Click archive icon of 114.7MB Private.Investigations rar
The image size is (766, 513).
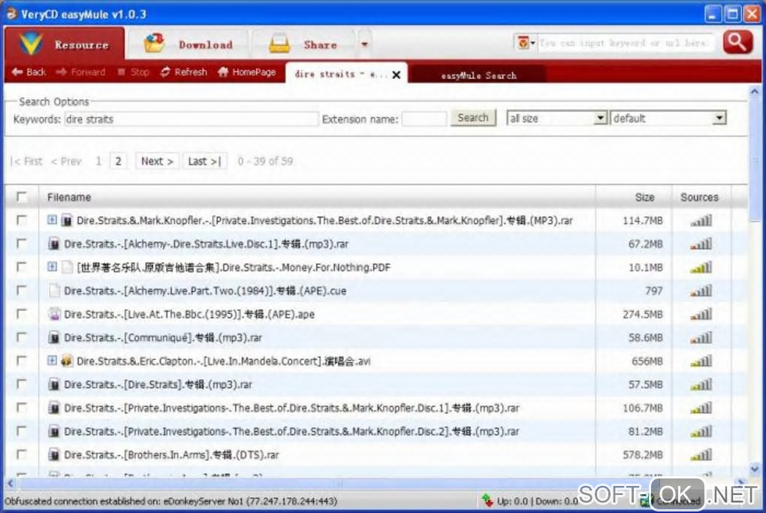67,220
